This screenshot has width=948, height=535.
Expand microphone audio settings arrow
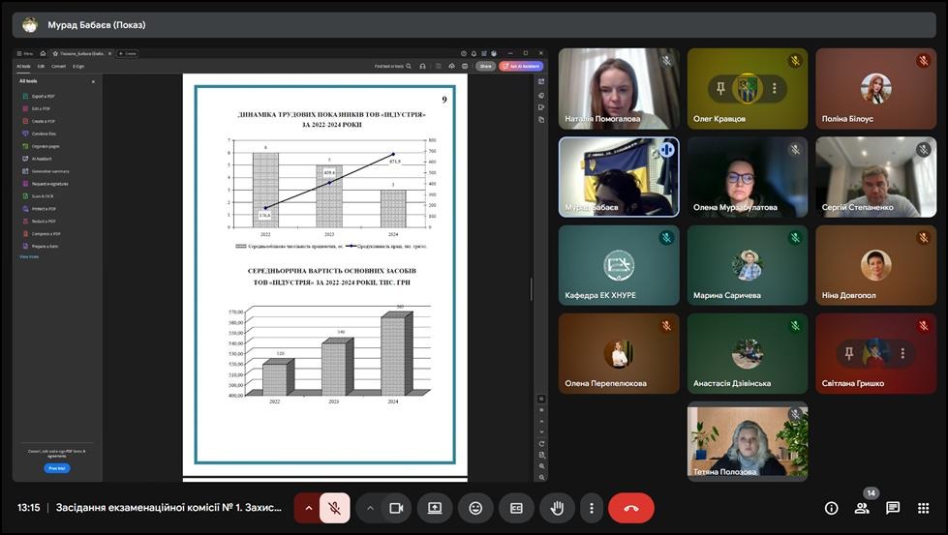pyautogui.click(x=308, y=508)
